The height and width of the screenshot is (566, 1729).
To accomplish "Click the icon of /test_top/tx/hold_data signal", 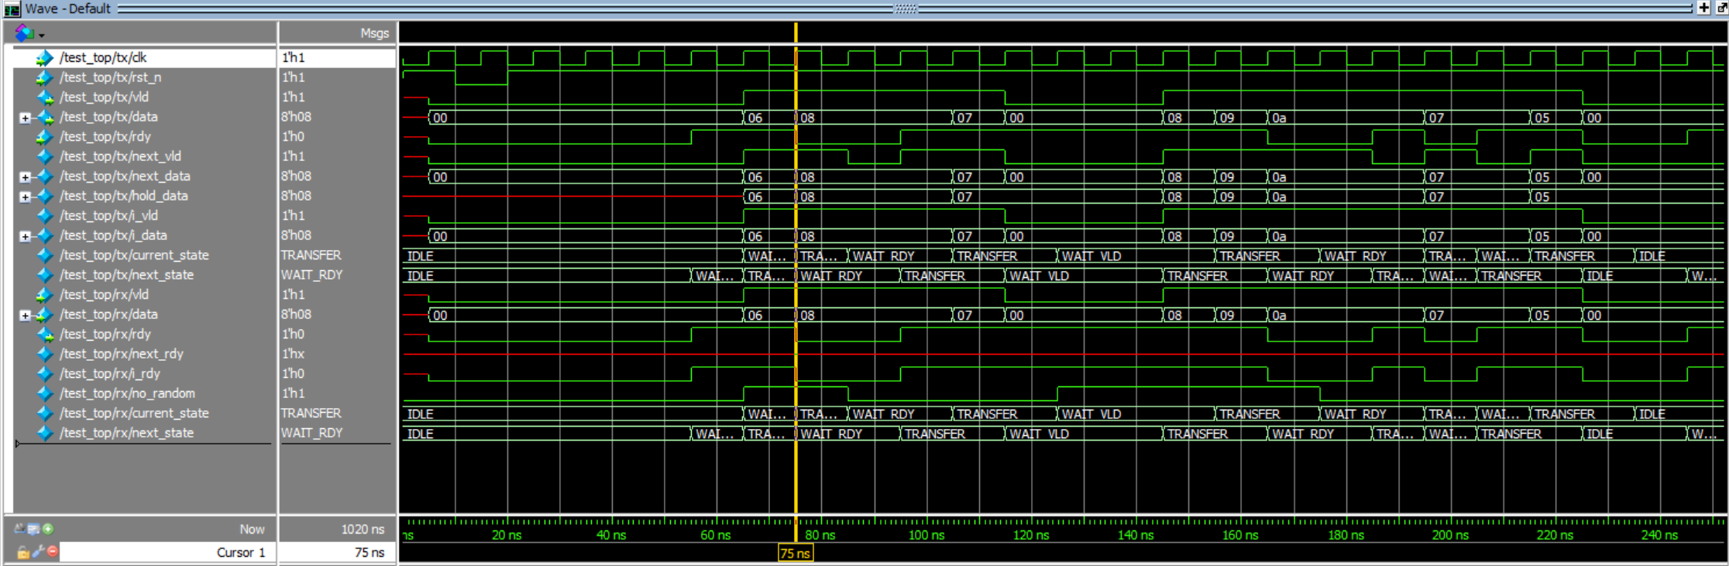I will tap(45, 197).
